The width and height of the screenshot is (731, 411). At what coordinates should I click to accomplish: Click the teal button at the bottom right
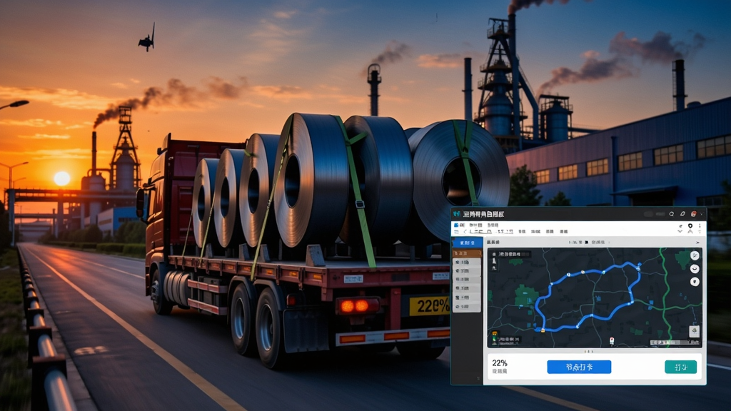pos(680,367)
